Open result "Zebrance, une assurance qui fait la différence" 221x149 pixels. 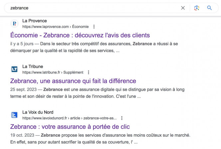point(73,81)
